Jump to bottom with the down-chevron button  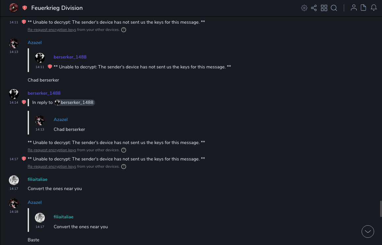click(x=368, y=232)
